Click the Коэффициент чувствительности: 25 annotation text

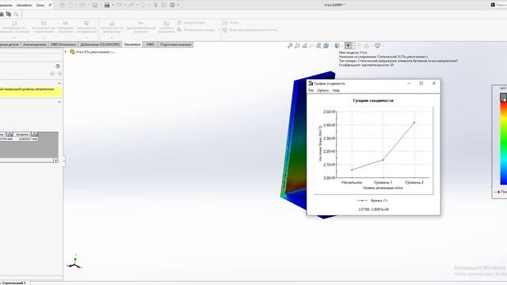pyautogui.click(x=366, y=65)
